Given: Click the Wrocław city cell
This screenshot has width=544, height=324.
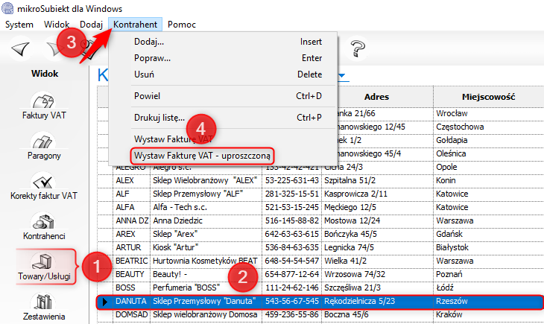Looking at the screenshot, I should point(489,113).
